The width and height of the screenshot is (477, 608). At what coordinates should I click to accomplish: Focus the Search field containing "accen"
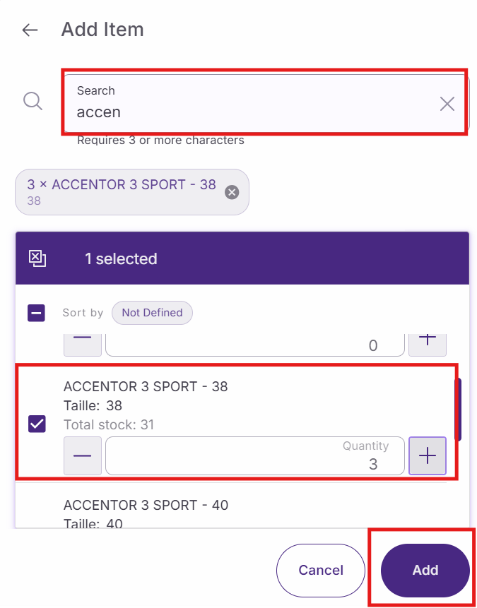point(254,112)
